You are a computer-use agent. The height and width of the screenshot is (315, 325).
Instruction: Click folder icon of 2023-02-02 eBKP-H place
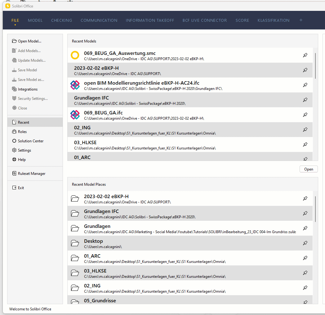click(x=75, y=198)
